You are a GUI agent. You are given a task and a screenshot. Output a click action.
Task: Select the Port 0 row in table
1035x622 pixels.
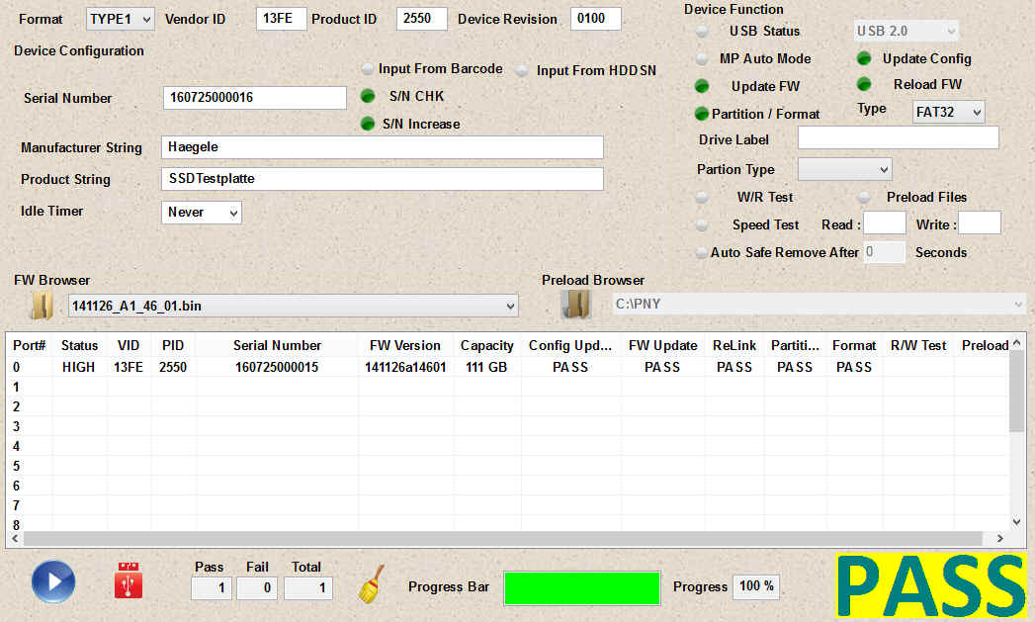277,367
